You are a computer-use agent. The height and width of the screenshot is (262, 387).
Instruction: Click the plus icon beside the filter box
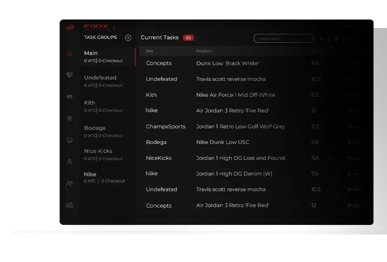pyautogui.click(x=321, y=39)
